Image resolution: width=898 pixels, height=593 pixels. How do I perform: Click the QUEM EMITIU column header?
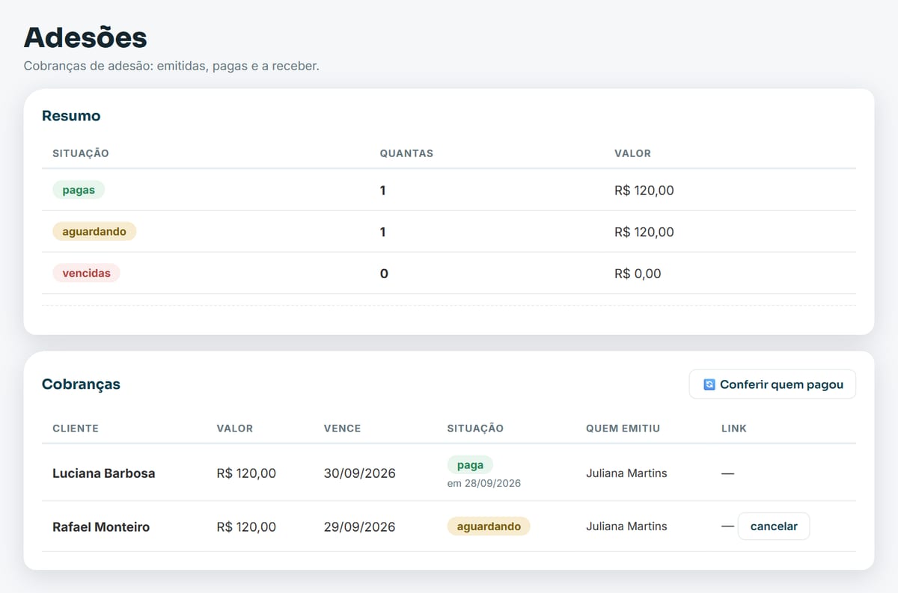coord(623,428)
